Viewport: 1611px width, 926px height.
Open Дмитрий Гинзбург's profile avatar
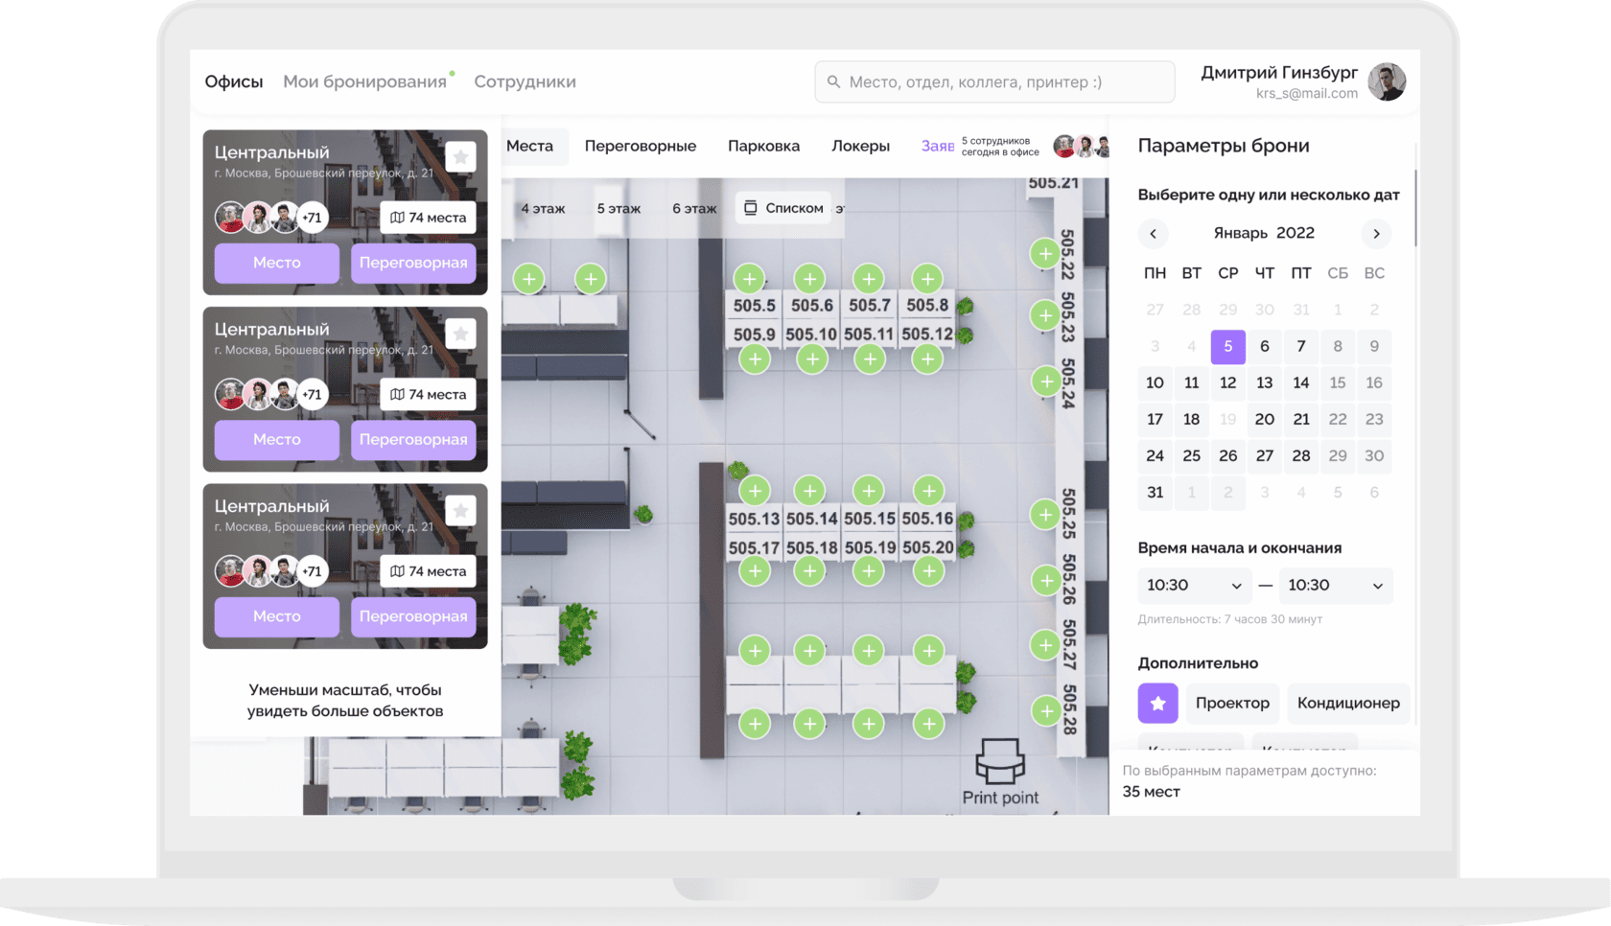click(1386, 82)
